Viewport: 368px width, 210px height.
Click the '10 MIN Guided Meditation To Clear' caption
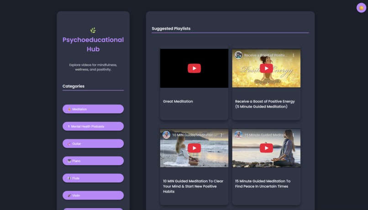coord(193,186)
